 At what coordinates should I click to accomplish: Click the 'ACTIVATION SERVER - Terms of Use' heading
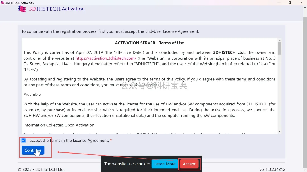tap(150, 43)
